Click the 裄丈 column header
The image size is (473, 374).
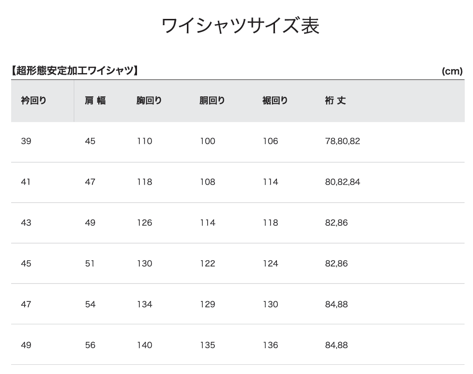tap(336, 100)
